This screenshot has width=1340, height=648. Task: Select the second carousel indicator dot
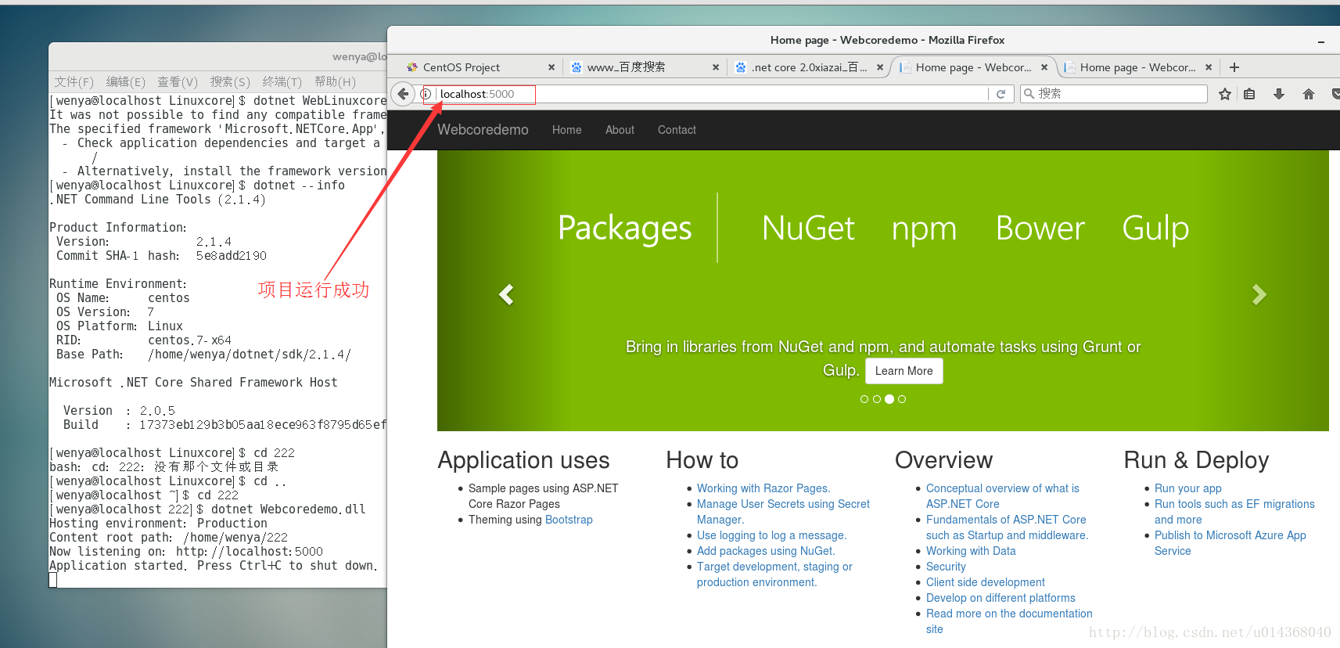[877, 399]
